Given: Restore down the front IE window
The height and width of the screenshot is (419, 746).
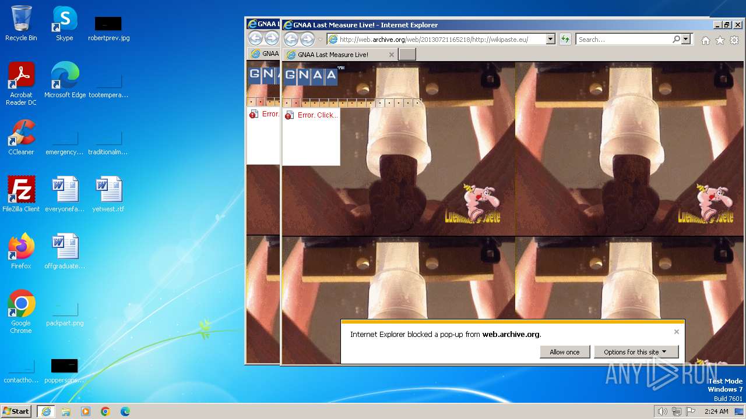Looking at the screenshot, I should coord(727,25).
